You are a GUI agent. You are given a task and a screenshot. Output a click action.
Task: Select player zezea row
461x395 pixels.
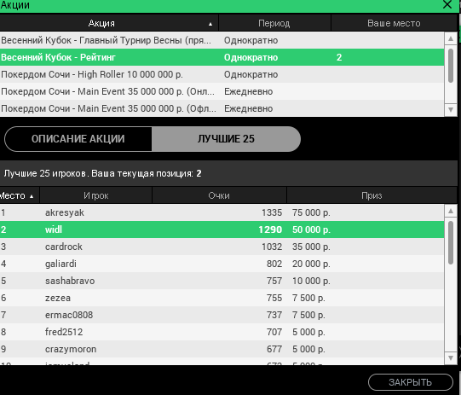coord(222,298)
